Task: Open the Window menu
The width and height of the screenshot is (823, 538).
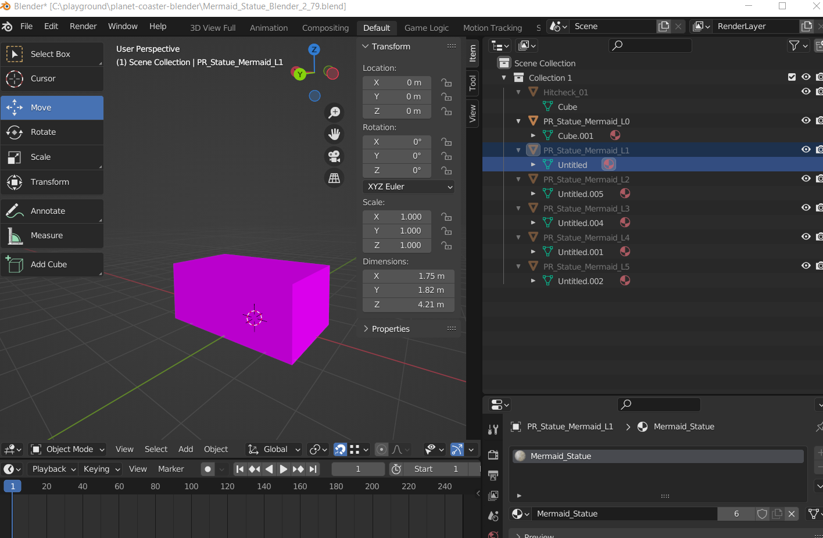Action: point(123,26)
